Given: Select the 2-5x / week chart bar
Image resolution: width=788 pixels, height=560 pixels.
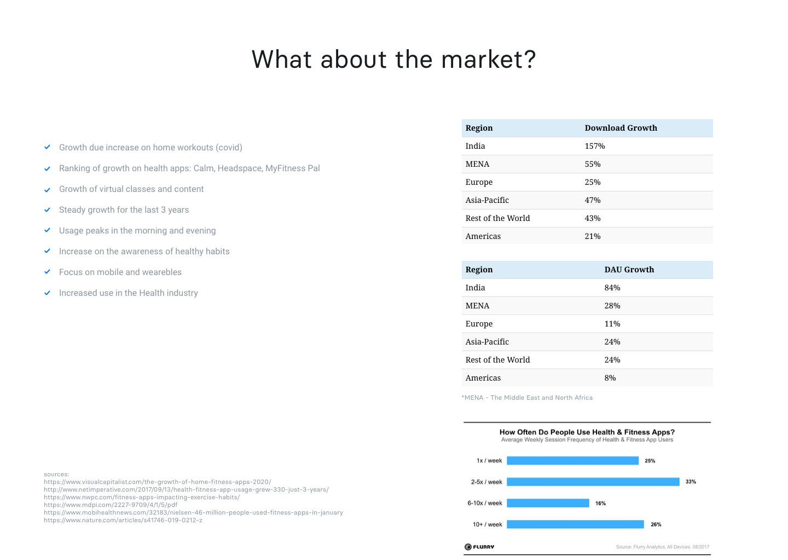Looking at the screenshot, I should coord(593,482).
